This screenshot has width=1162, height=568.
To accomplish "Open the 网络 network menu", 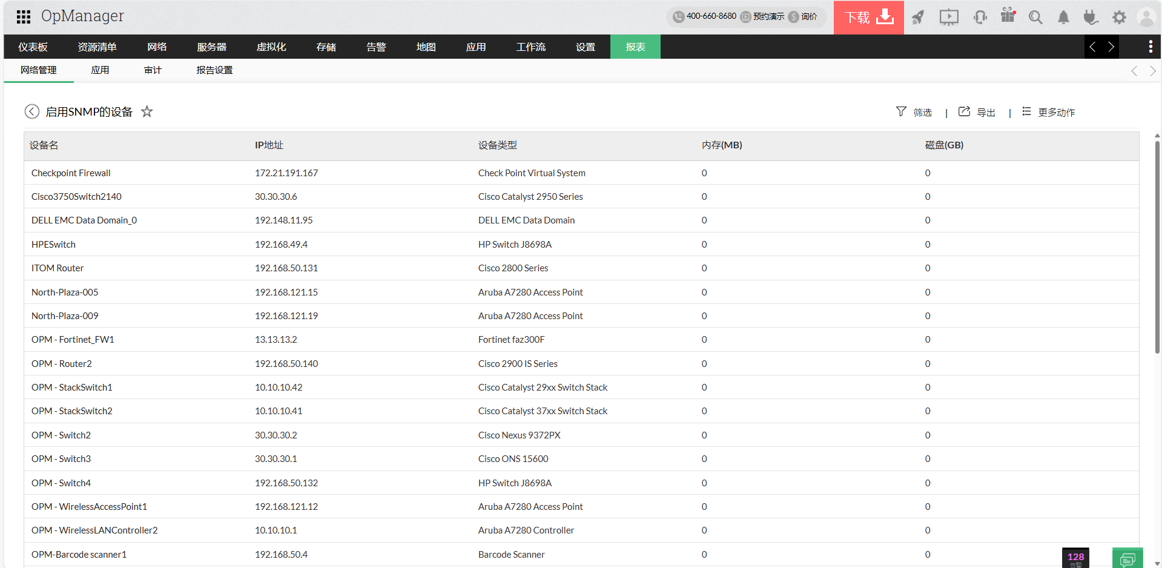I will pos(157,47).
